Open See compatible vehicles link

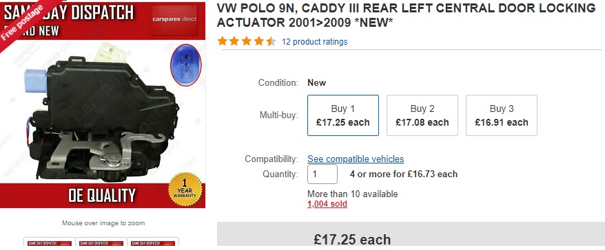pos(356,159)
